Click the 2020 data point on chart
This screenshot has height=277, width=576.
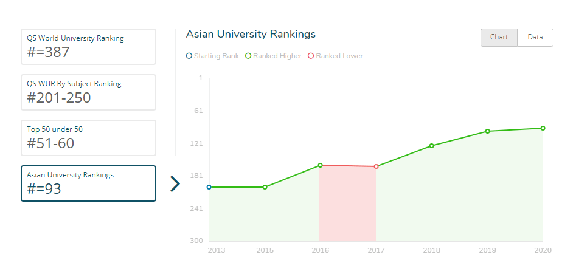(543, 128)
